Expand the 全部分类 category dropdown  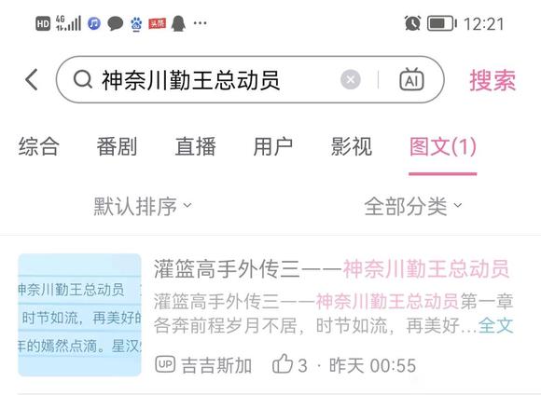pos(413,207)
